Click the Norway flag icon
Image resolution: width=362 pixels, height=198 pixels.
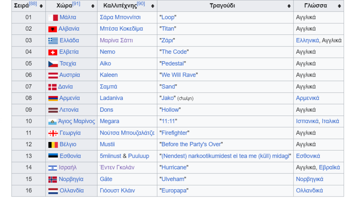(x=53, y=179)
